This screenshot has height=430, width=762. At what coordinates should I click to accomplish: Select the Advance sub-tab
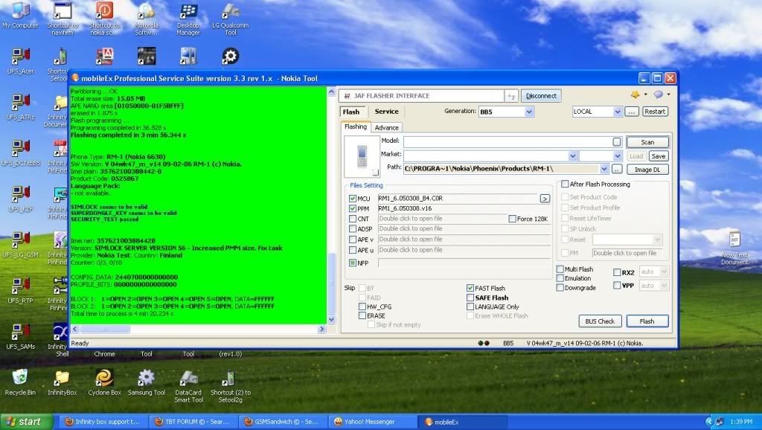coord(387,127)
